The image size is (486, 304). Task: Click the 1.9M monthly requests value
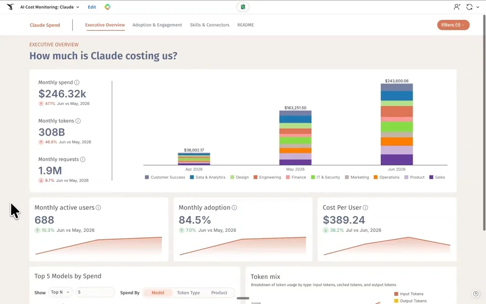tap(50, 170)
